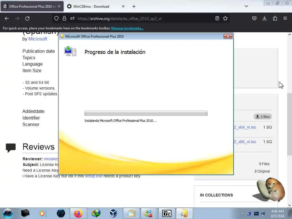Screen dimensions: 292x219
Task: Open the Windows Start orb
Action: click(x=8, y=213)
